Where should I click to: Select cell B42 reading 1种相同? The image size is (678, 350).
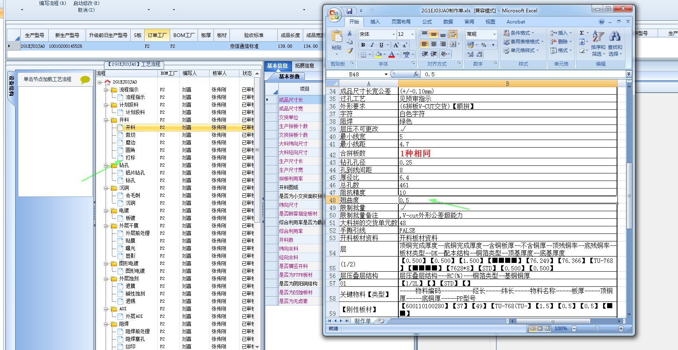(x=508, y=154)
